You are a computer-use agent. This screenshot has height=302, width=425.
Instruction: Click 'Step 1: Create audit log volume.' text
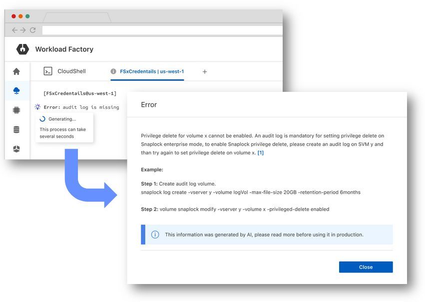click(178, 184)
